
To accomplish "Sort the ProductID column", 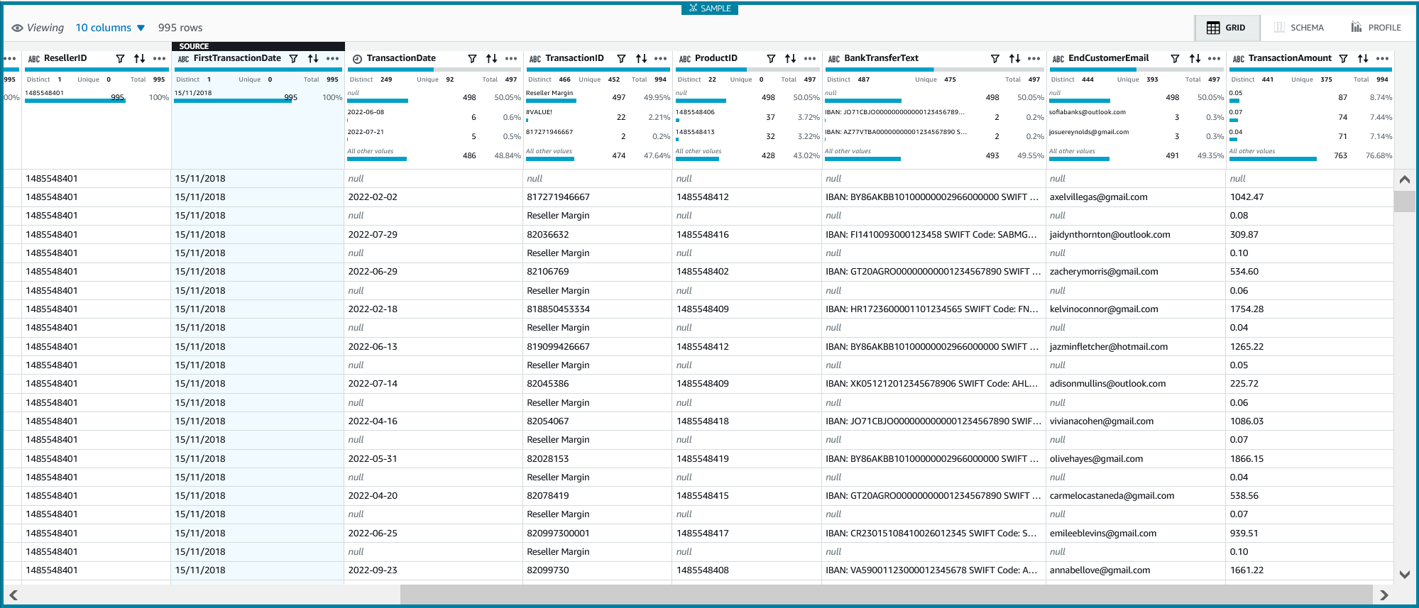I will point(790,59).
